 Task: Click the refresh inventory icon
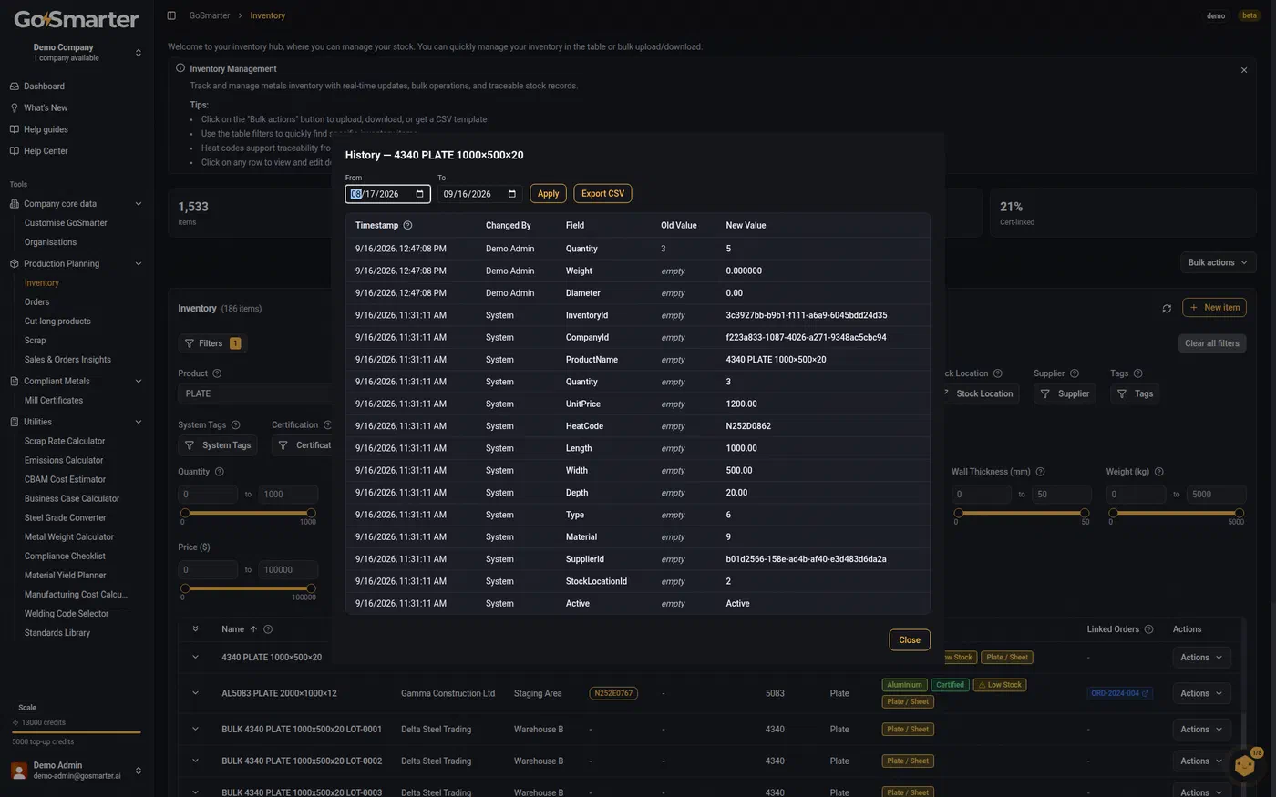[x=1167, y=309]
